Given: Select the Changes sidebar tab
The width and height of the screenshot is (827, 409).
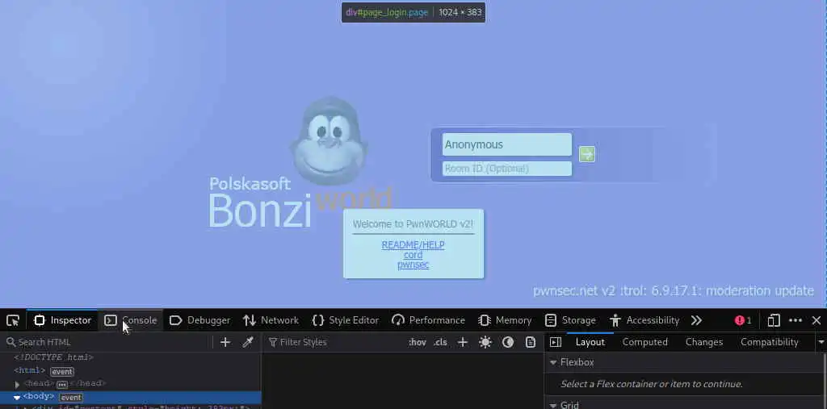Looking at the screenshot, I should [704, 342].
